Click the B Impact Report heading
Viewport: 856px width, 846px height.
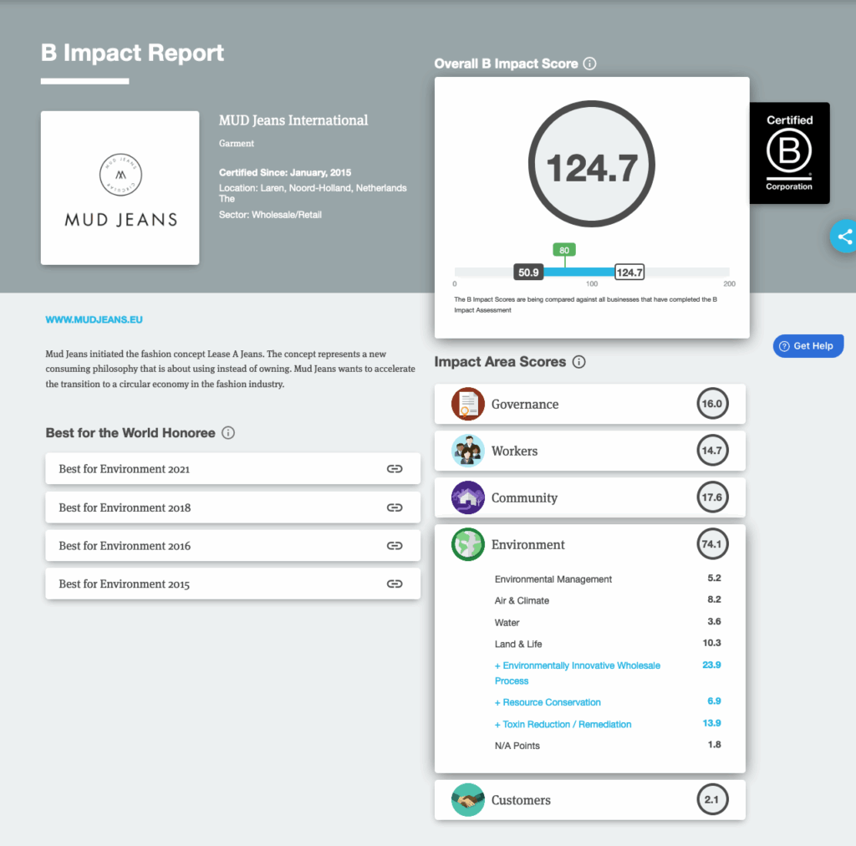(132, 53)
